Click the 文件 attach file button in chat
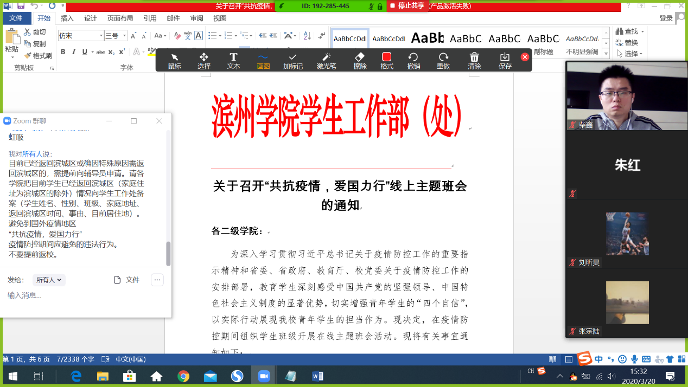Viewport: 688px width, 387px height. 126,280
